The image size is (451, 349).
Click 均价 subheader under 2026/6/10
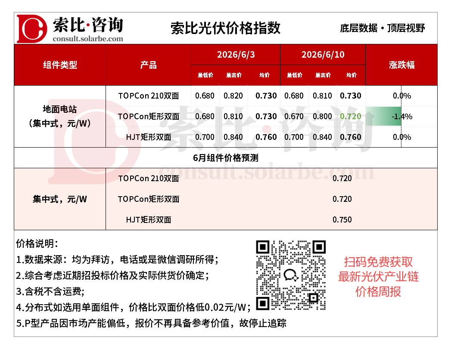(x=351, y=75)
